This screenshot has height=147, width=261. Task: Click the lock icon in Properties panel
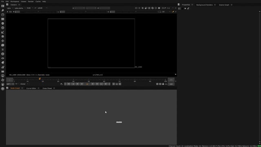pyautogui.click(x=185, y=8)
